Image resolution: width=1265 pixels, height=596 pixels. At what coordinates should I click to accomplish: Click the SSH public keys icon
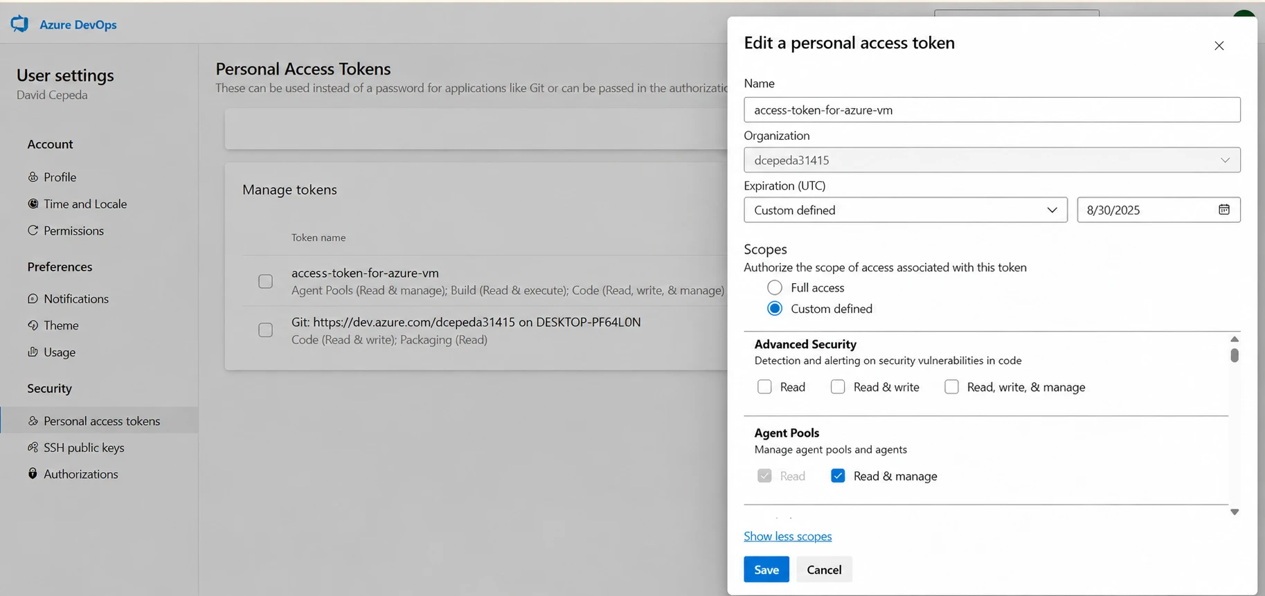33,447
